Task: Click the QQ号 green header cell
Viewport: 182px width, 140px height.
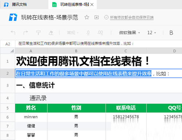Action: [165, 108]
